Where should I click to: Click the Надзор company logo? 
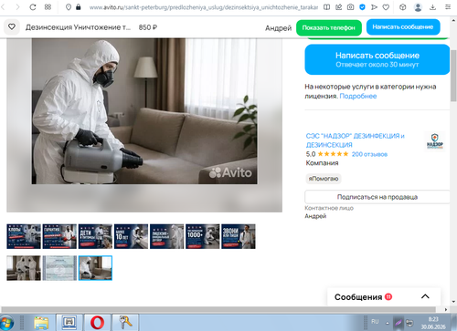[x=435, y=141]
